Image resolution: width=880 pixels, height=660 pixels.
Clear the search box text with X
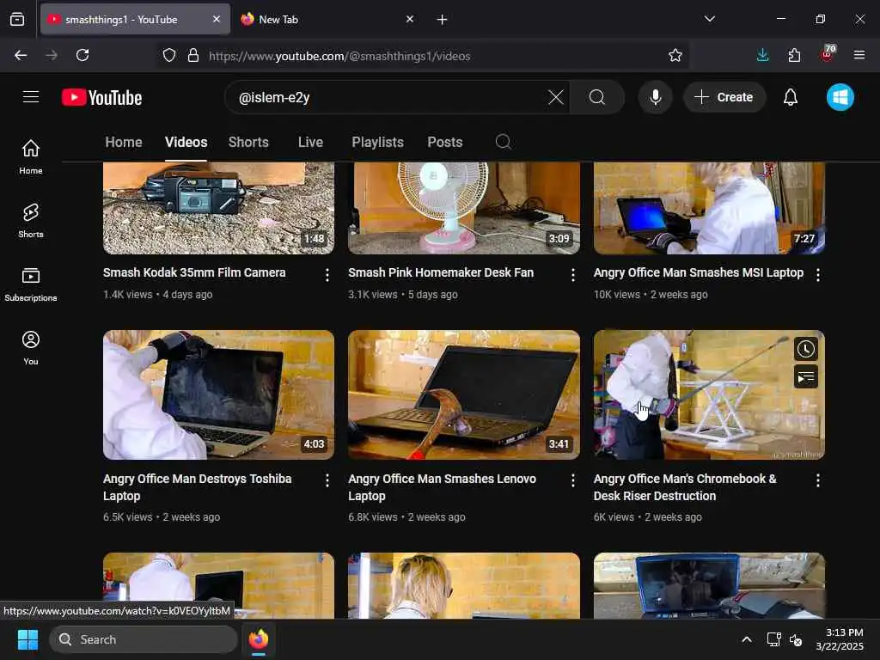[556, 97]
